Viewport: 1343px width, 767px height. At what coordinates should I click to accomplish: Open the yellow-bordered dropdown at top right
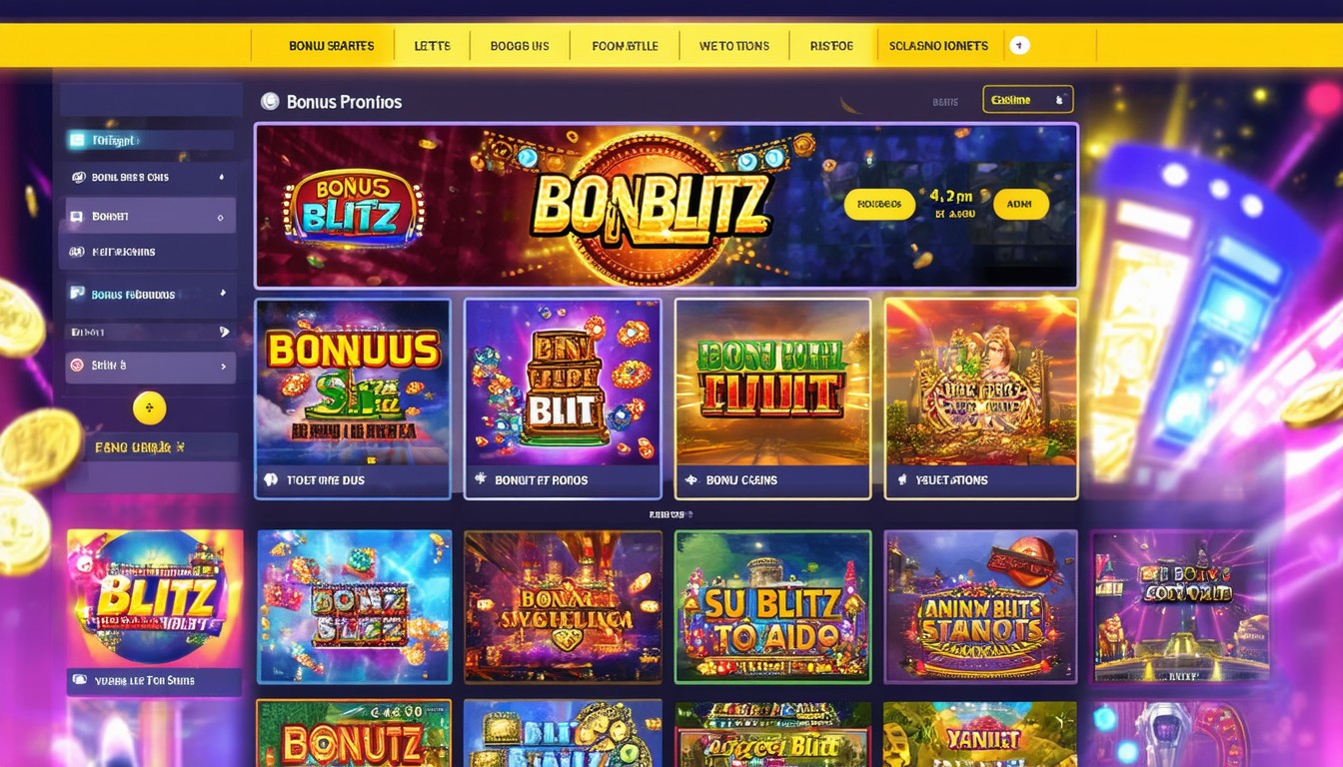(1027, 99)
